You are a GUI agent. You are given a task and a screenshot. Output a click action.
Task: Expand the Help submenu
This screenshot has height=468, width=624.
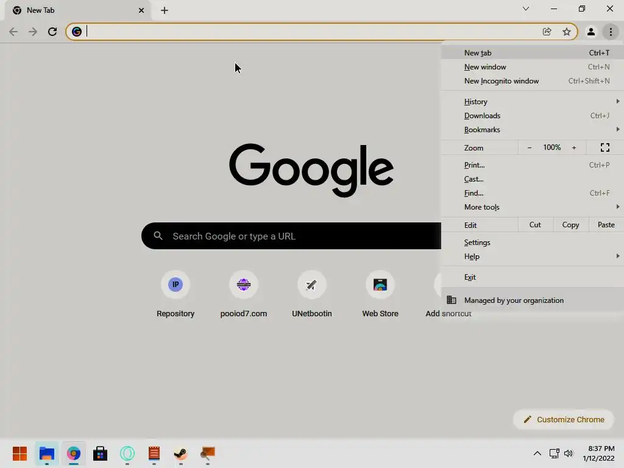pyautogui.click(x=533, y=257)
